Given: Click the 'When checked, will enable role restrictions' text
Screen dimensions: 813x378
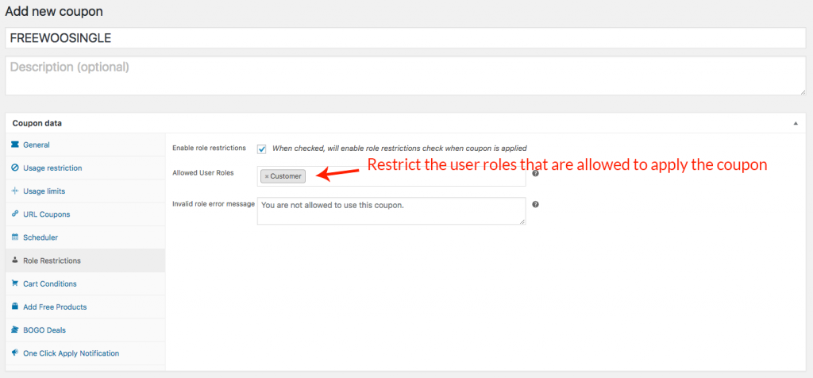Looking at the screenshot, I should pyautogui.click(x=399, y=148).
